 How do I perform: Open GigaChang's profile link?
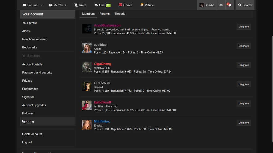(x=102, y=64)
